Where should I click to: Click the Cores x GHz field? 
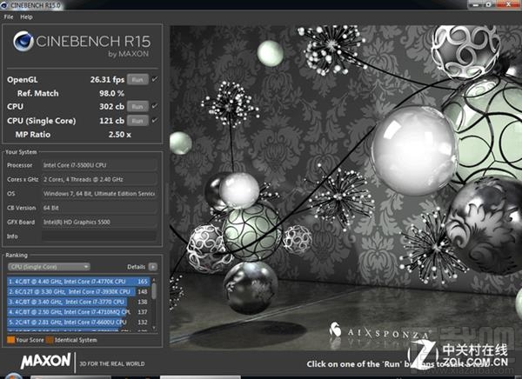[x=99, y=179]
